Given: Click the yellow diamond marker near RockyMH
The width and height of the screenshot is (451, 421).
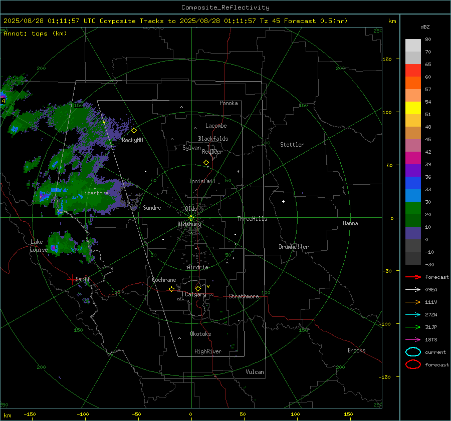Looking at the screenshot, I should (134, 131).
